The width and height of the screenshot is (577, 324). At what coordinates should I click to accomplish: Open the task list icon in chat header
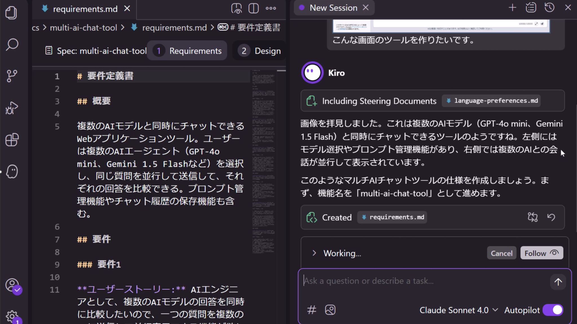point(531,8)
